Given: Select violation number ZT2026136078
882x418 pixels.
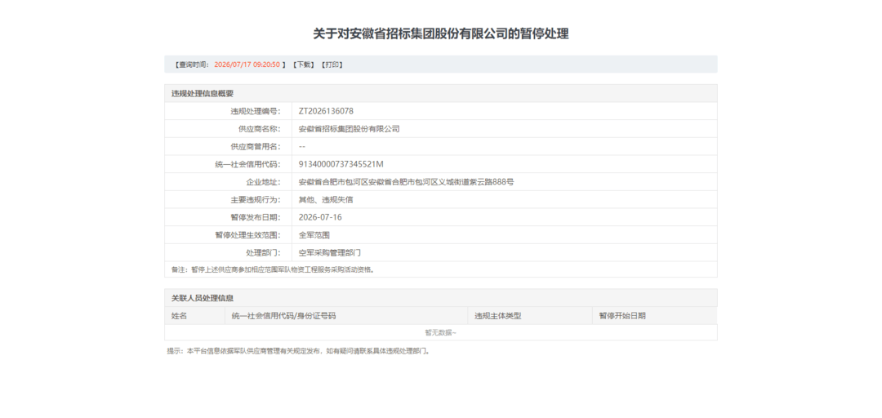Looking at the screenshot, I should pos(326,111).
